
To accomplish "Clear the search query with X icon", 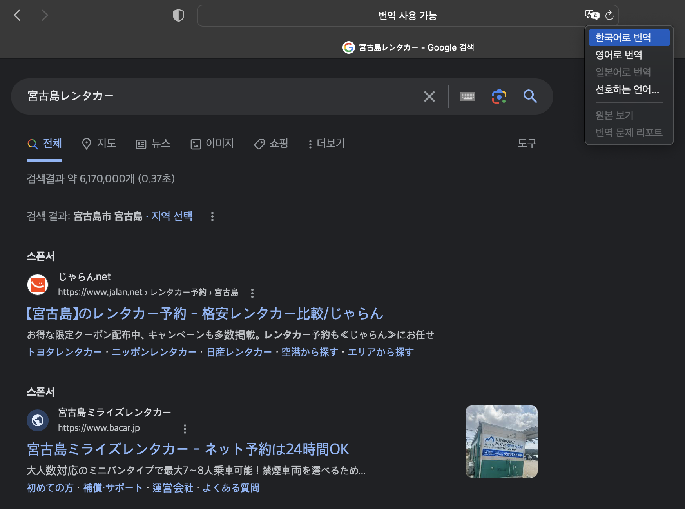I will click(x=429, y=96).
